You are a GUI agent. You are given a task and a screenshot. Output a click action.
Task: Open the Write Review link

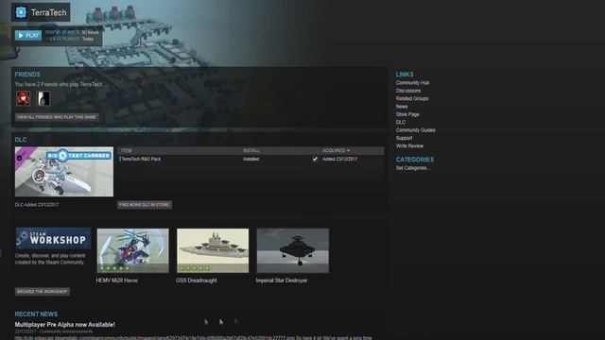tap(409, 146)
